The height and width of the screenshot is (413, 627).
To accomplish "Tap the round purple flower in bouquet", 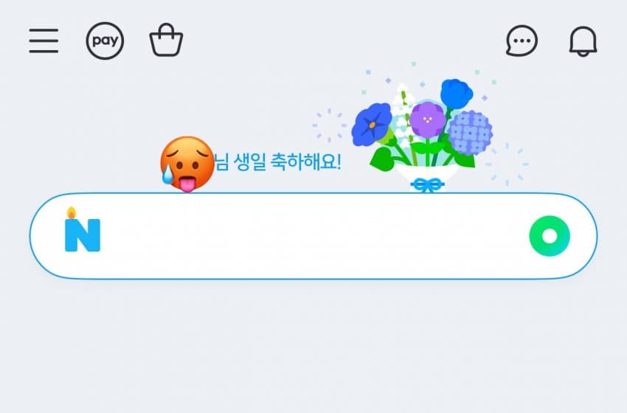I will (x=427, y=119).
